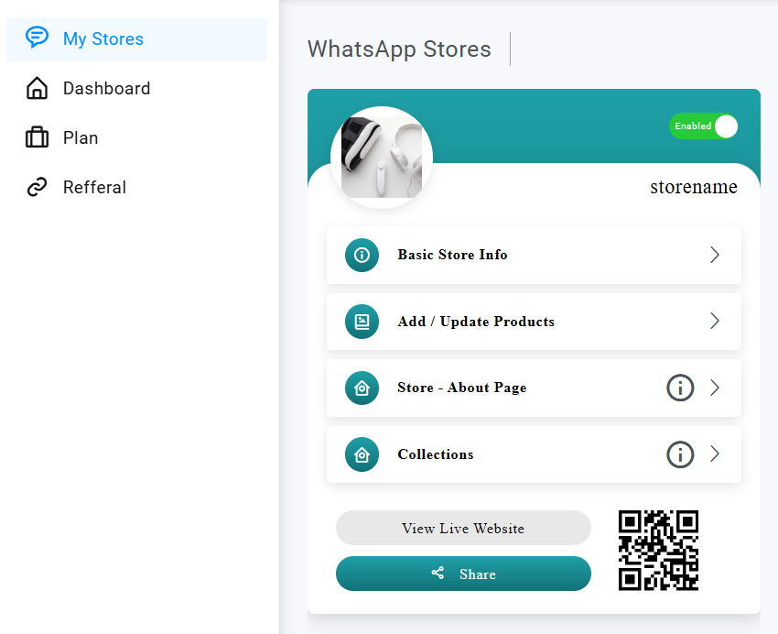This screenshot has height=634, width=778.
Task: Click info icon on Collections row
Action: pos(680,454)
